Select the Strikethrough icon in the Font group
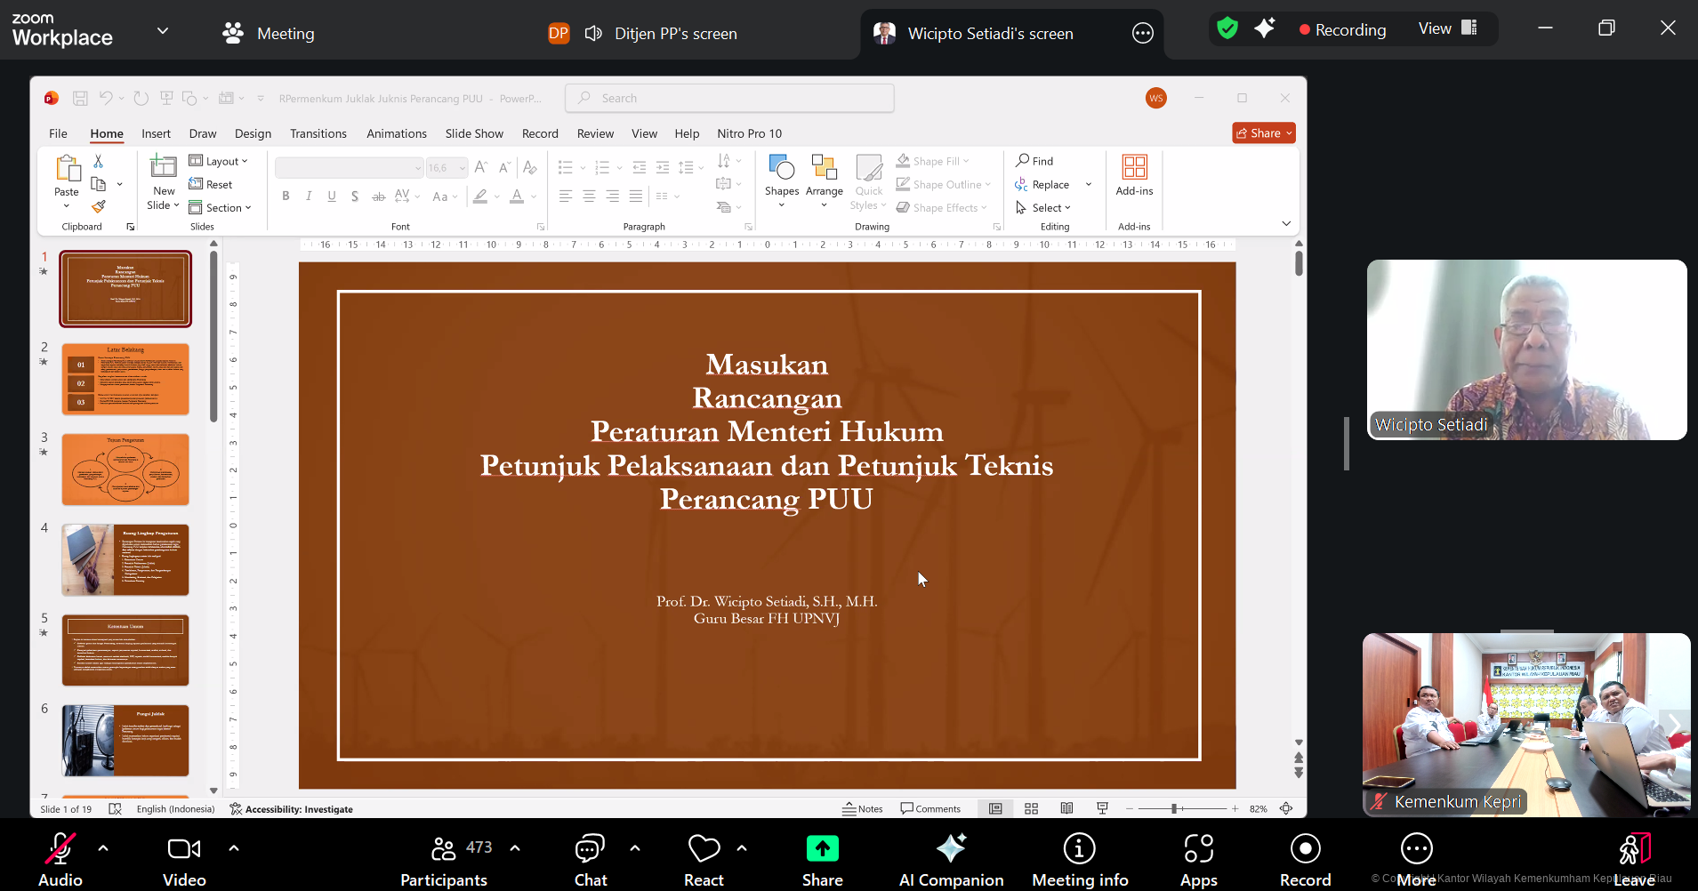Image resolution: width=1698 pixels, height=891 pixels. click(354, 196)
